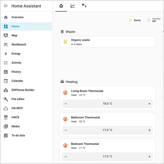Click the To-do lists clipboard icon
The height and width of the screenshot is (164, 164).
[x=6, y=136]
